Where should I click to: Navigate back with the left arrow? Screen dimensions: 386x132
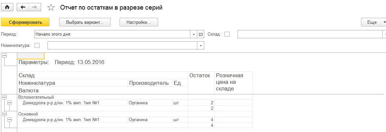click(23, 7)
